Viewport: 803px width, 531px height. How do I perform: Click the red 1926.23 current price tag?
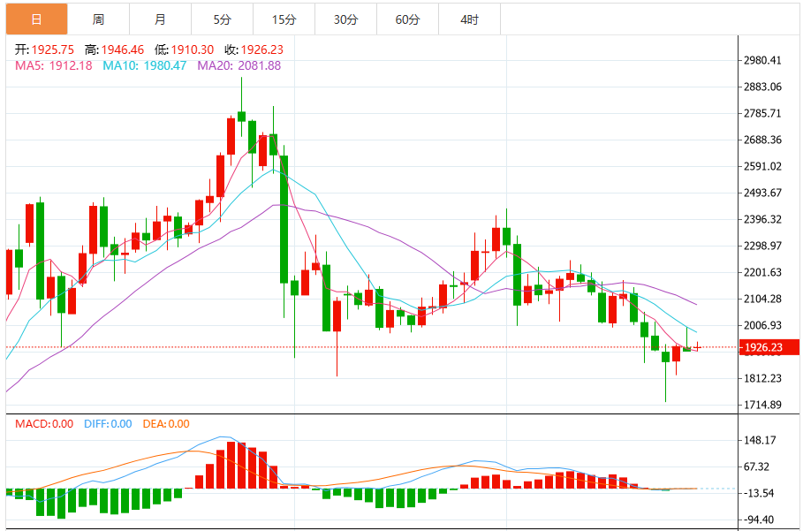click(769, 347)
